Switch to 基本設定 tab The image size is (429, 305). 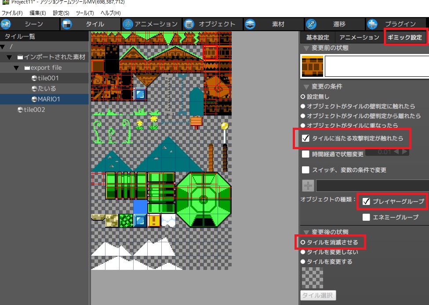click(x=317, y=37)
